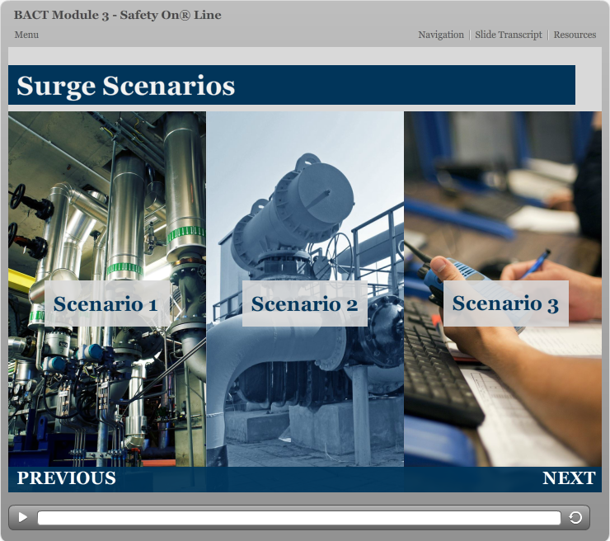610x541 pixels.
Task: Open the Resources tab
Action: point(575,35)
